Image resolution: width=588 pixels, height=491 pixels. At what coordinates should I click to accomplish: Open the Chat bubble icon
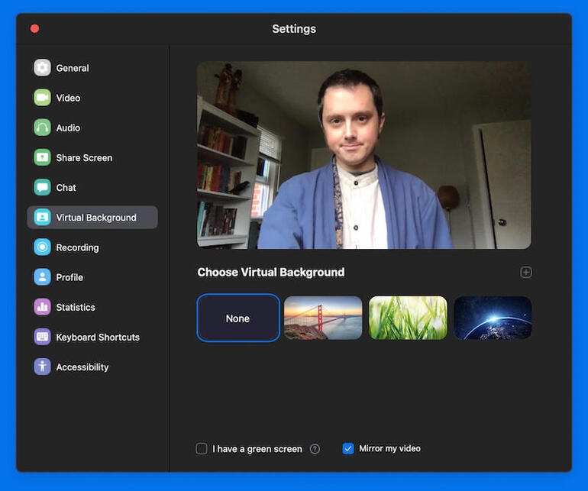42,187
